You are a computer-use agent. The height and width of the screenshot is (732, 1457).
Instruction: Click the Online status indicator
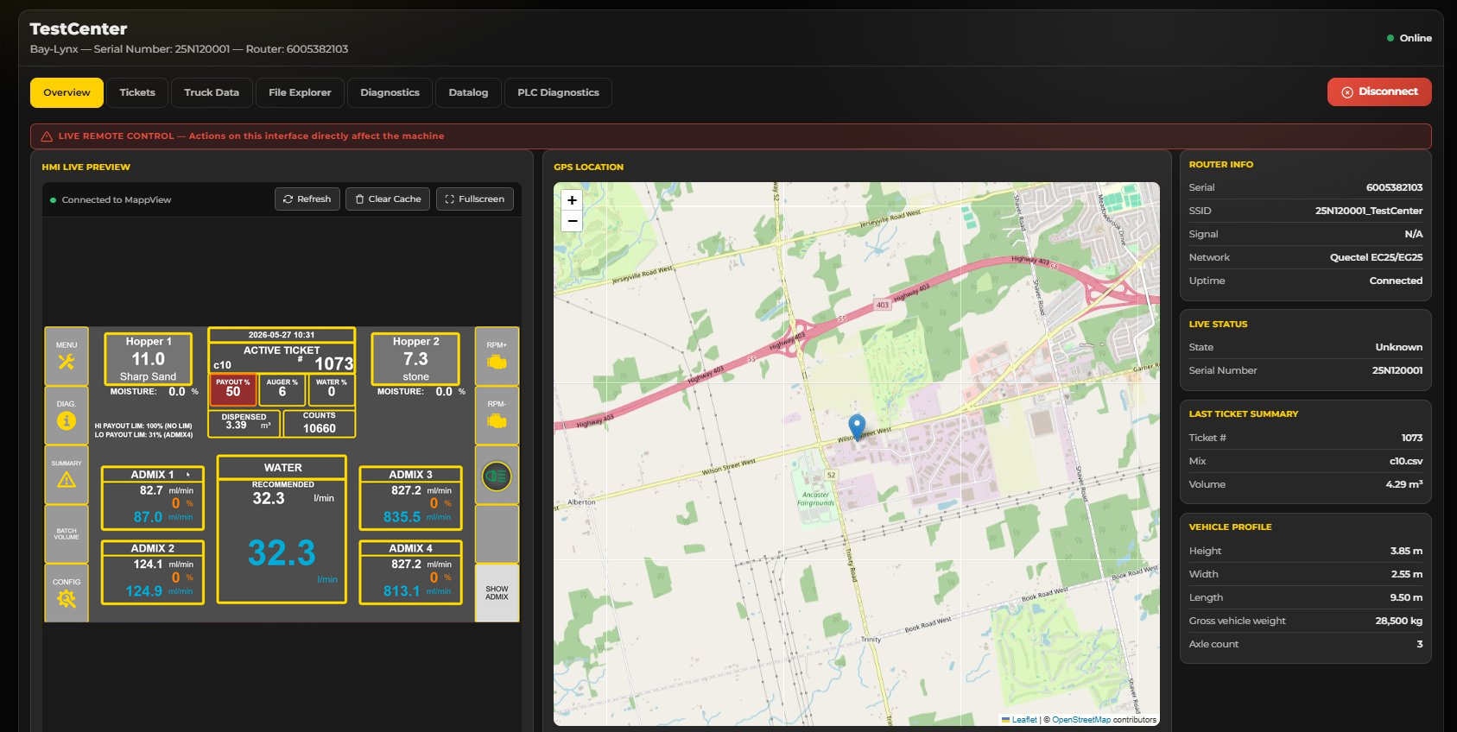(x=1409, y=38)
